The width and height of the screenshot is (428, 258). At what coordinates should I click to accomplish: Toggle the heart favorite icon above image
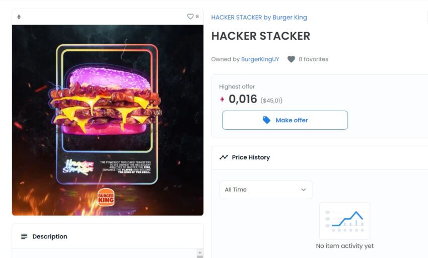190,17
